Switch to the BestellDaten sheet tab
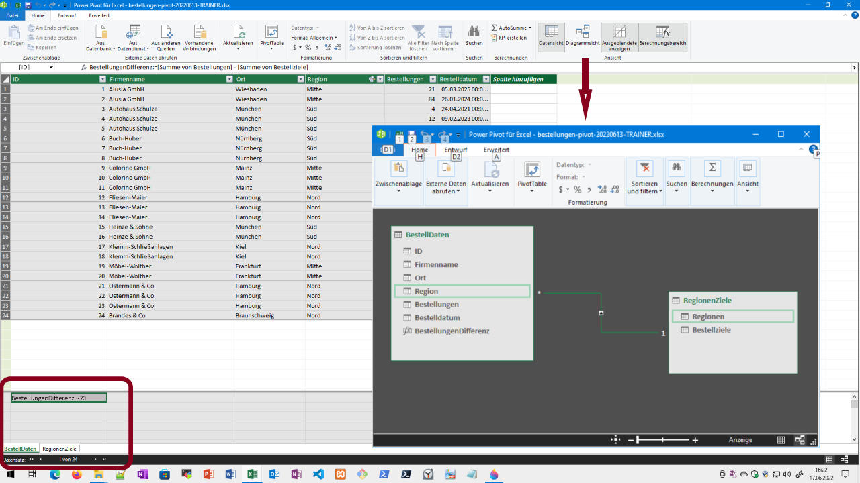 (x=20, y=448)
